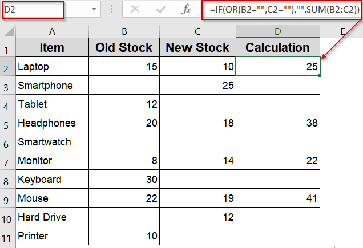Click the Calculation header cell
Image resolution: width=363 pixels, height=248 pixels.
pos(277,48)
